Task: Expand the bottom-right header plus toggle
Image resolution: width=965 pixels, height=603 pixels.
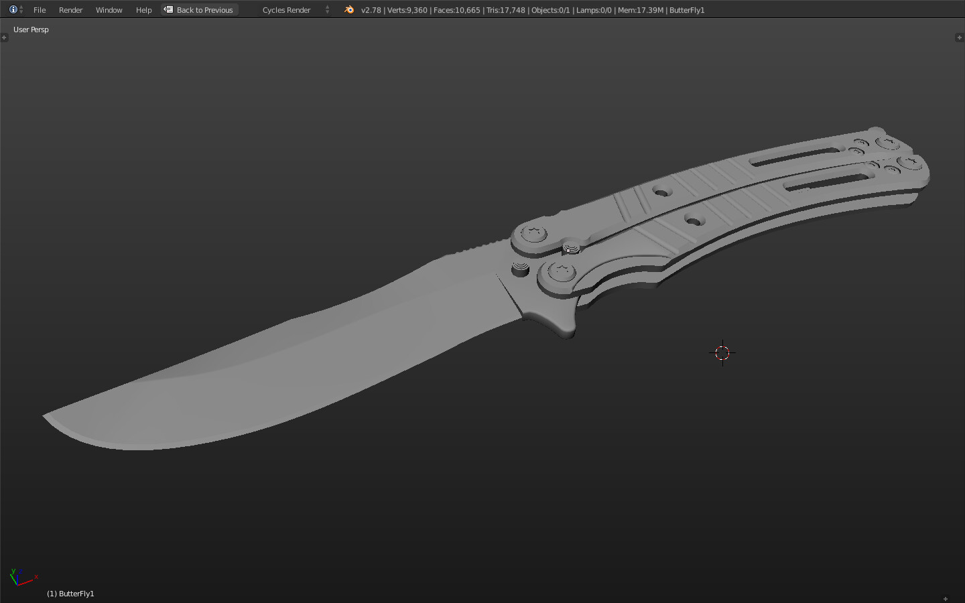Action: pos(946,598)
